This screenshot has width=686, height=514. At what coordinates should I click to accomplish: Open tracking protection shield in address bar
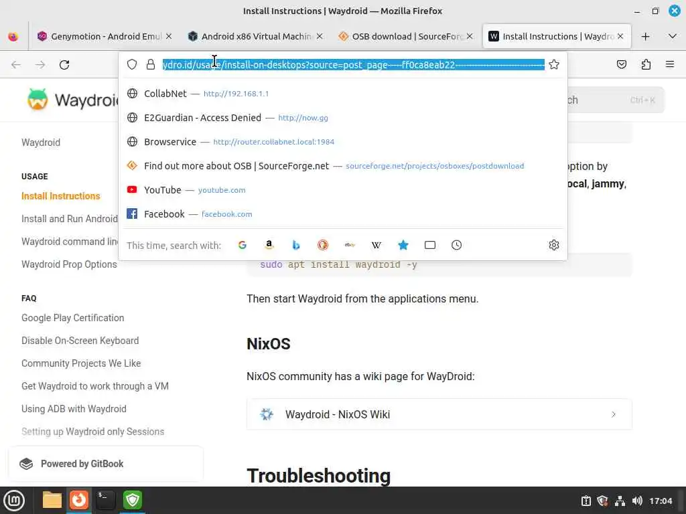pyautogui.click(x=132, y=65)
